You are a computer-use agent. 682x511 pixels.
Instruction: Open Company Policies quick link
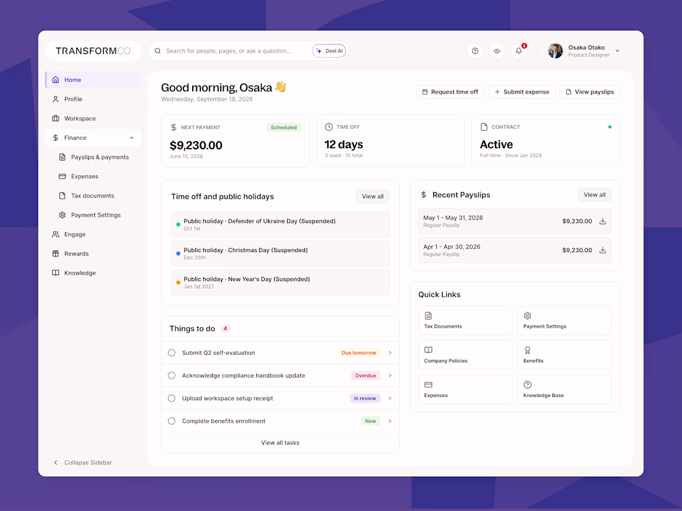(x=465, y=355)
